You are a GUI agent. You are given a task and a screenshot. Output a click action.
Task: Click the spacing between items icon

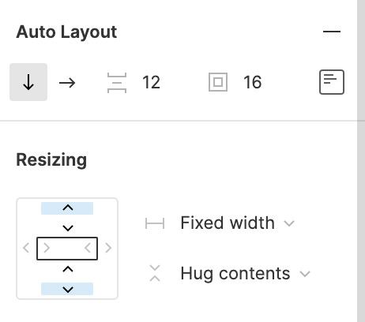(117, 83)
